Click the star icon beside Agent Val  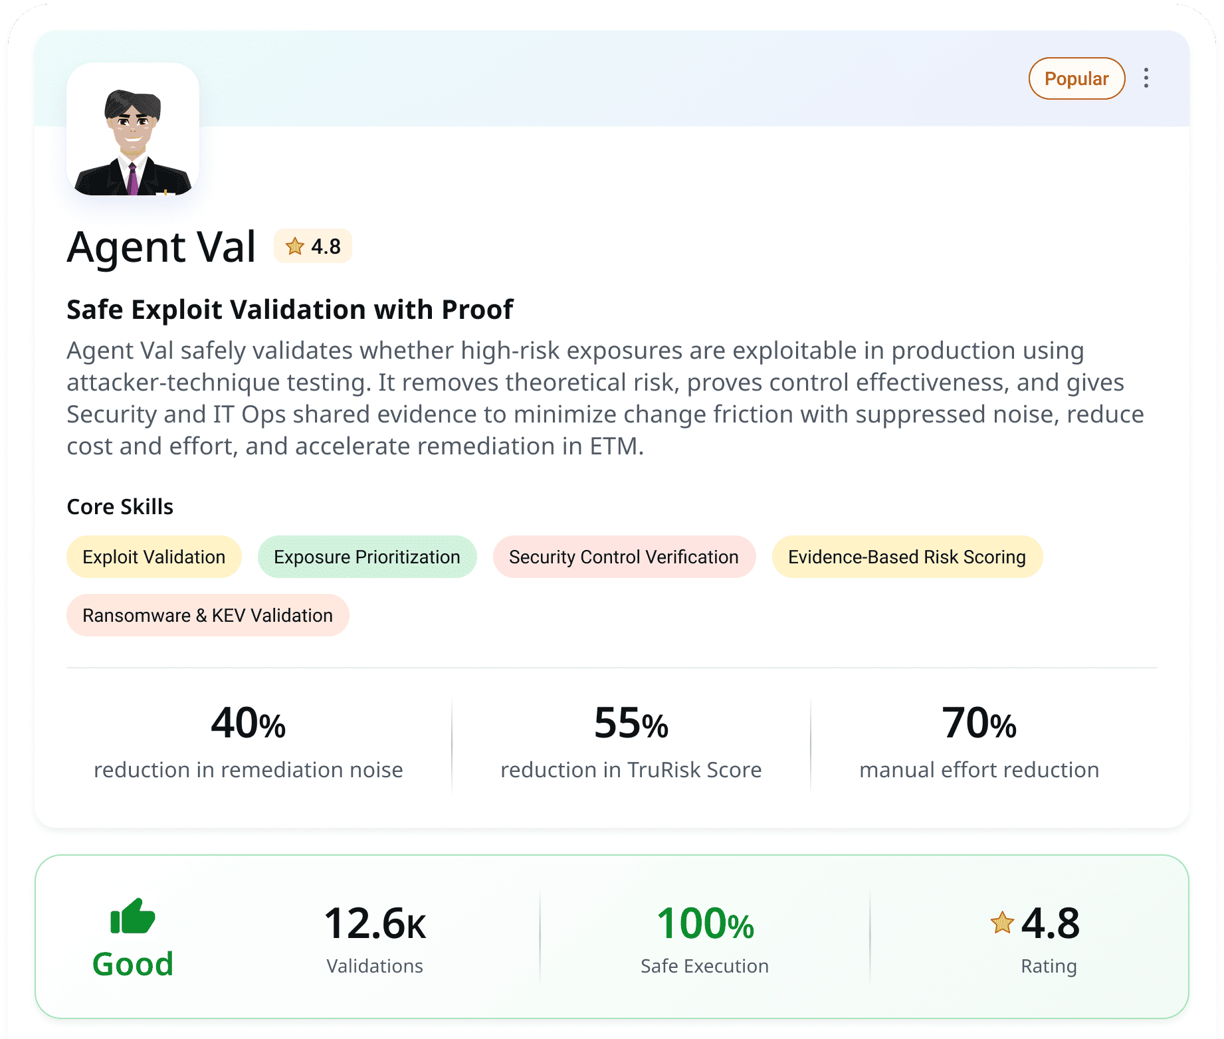[294, 246]
